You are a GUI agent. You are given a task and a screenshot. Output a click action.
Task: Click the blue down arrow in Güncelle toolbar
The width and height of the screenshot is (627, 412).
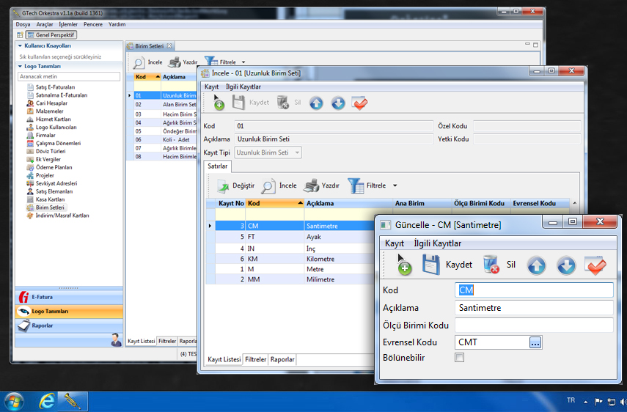[565, 265]
